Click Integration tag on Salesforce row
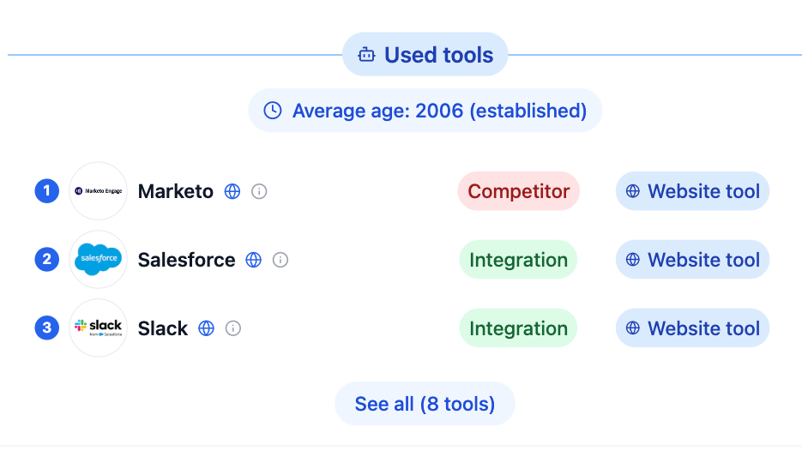The width and height of the screenshot is (802, 451). point(519,260)
